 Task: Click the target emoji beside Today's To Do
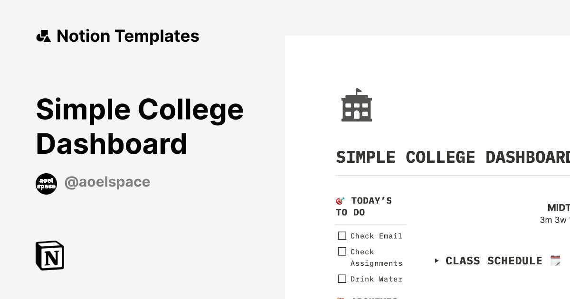(x=339, y=200)
